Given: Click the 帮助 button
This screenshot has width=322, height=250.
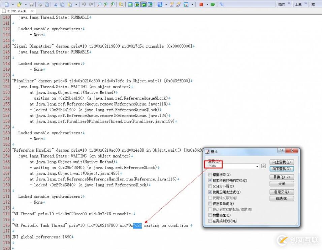Looking at the screenshot, I should pyautogui.click(x=282, y=199).
